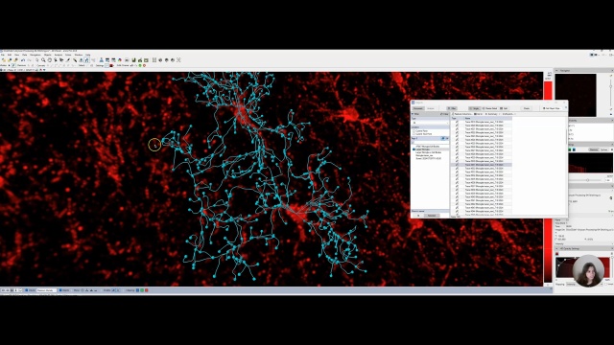614x345 pixels.
Task: Select the pan hand tool
Action: coord(49,60)
